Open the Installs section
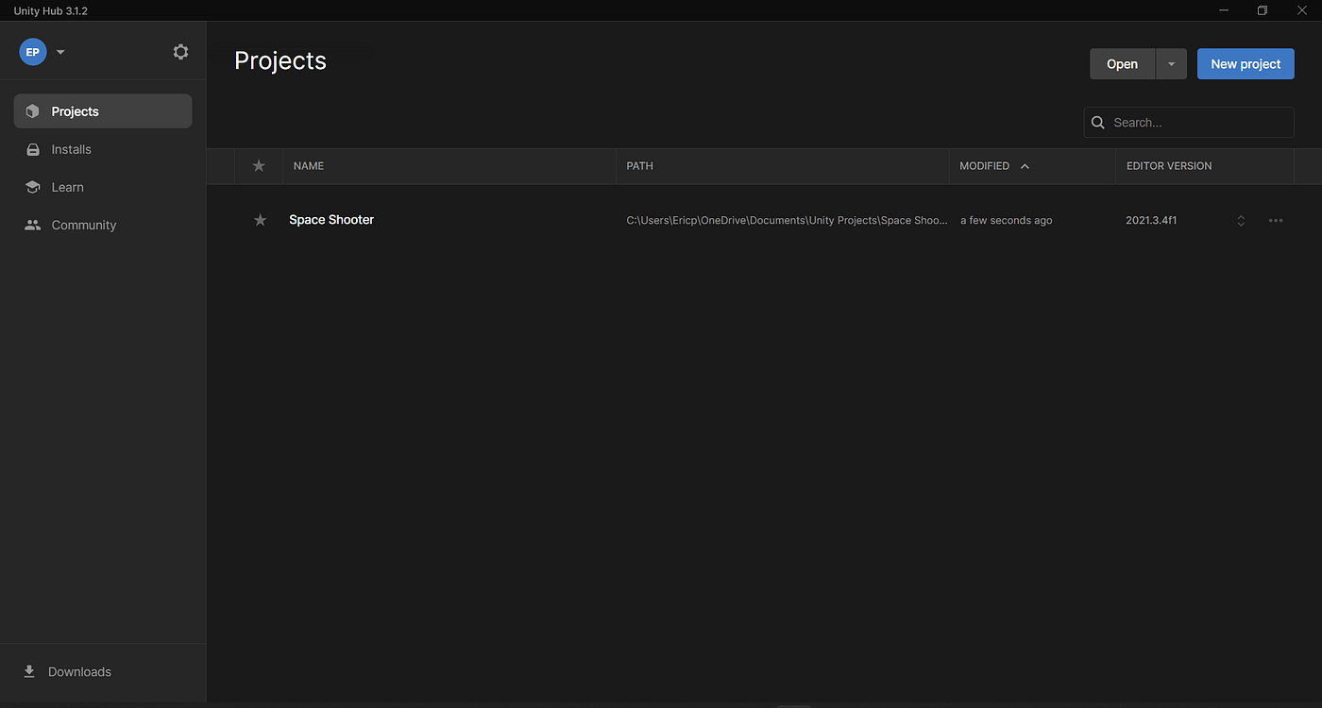Viewport: 1322px width, 708px height. click(71, 148)
